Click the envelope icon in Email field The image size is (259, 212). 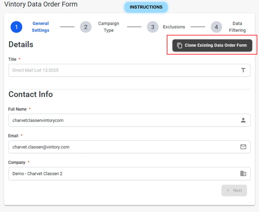[x=243, y=147]
